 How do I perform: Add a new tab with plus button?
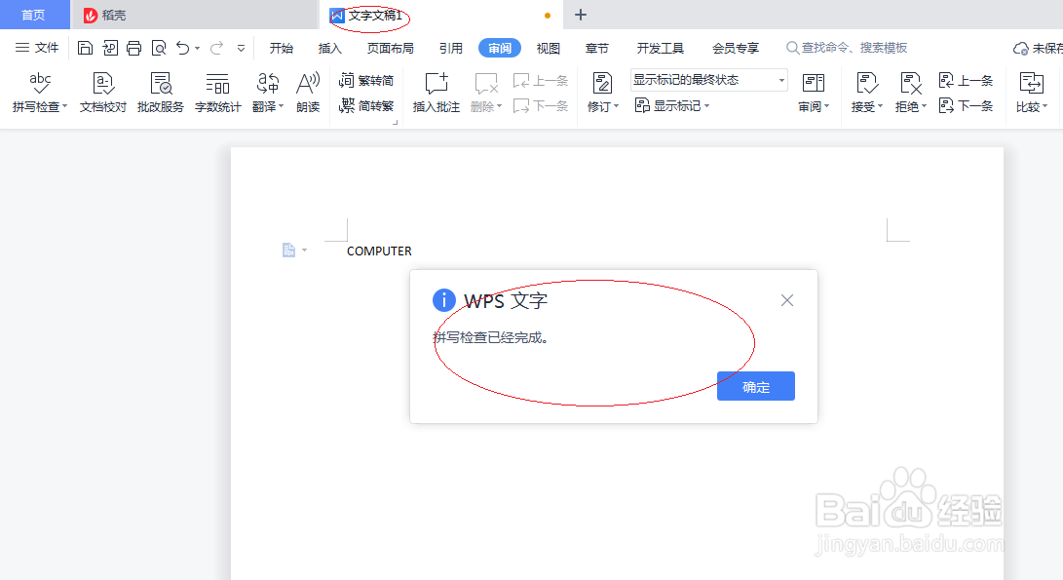581,15
